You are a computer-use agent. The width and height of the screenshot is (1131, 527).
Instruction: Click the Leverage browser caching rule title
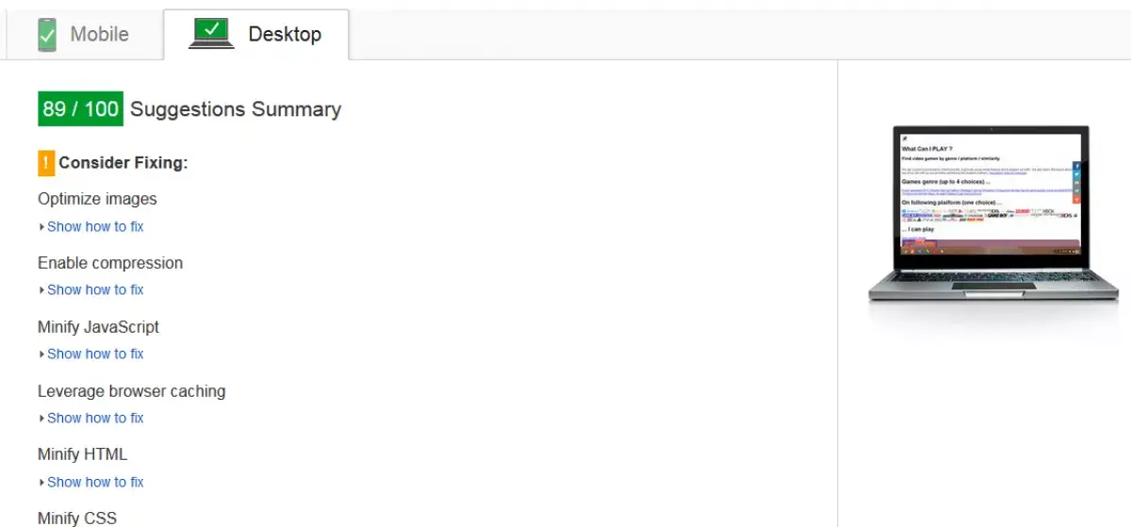(131, 391)
